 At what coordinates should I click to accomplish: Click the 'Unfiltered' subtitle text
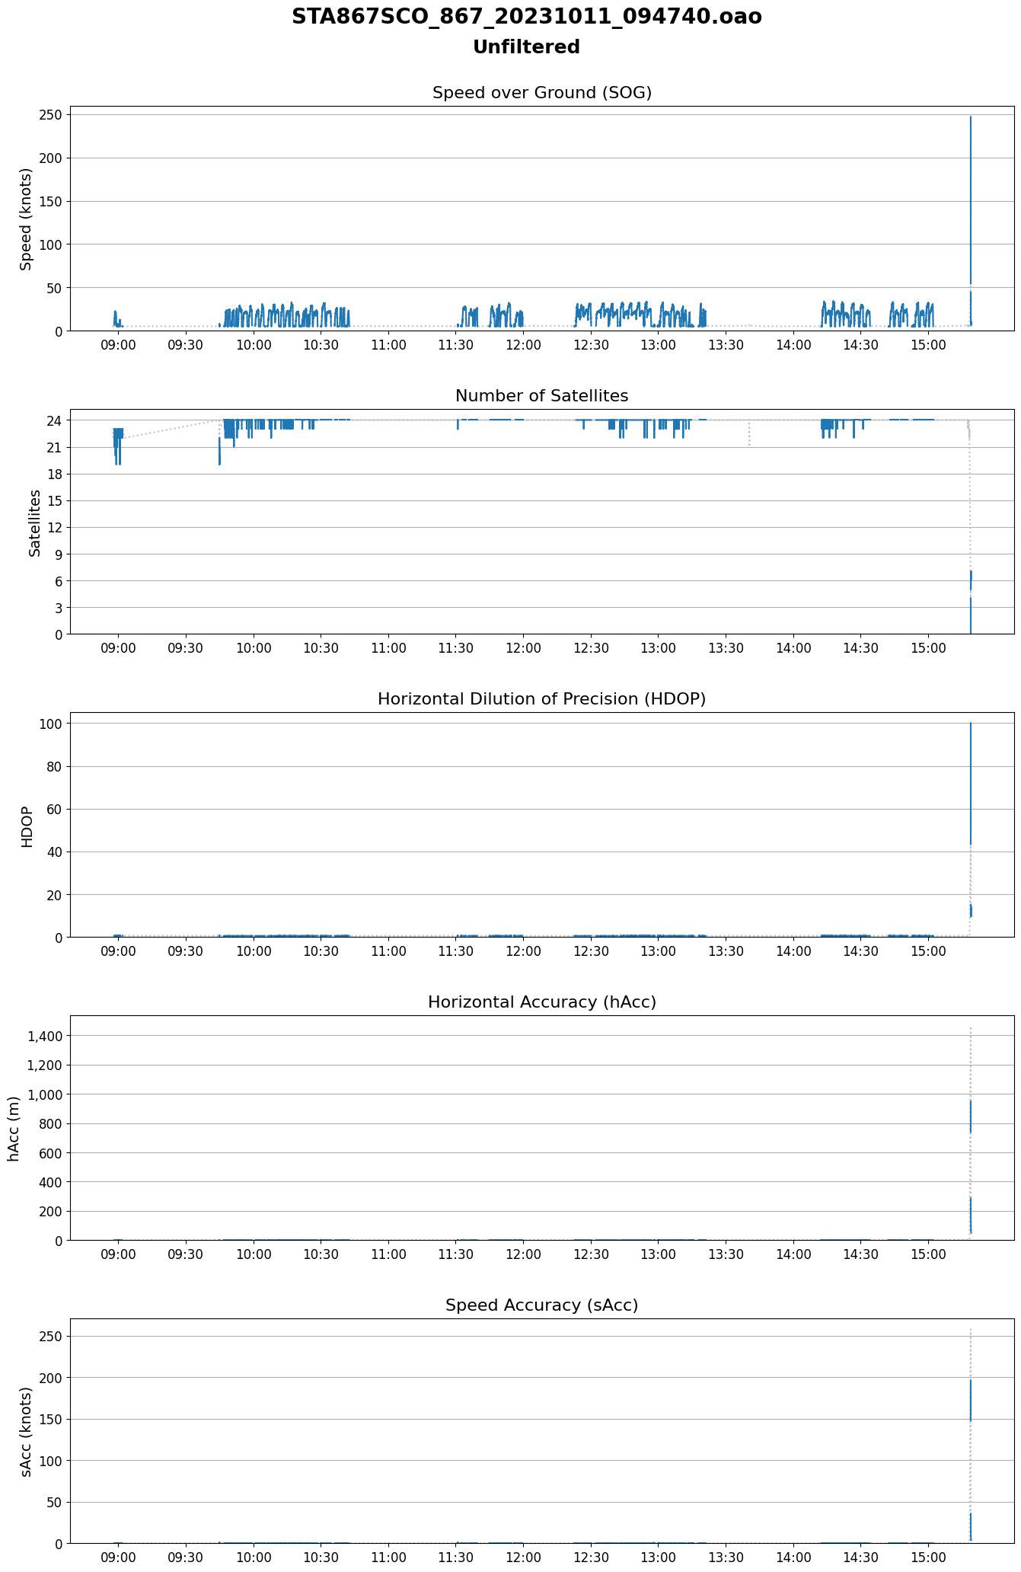[526, 47]
